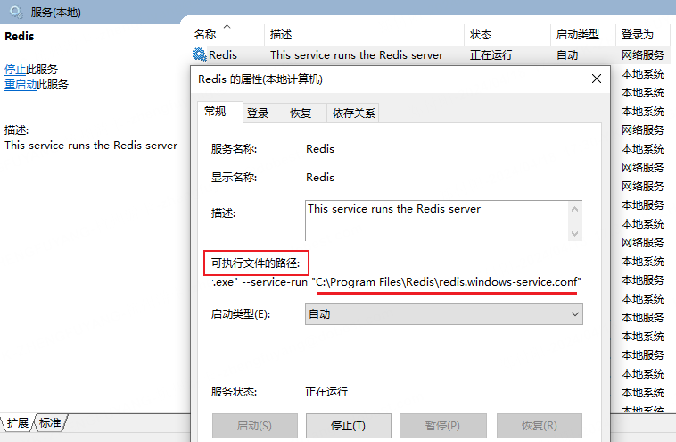The height and width of the screenshot is (442, 676).
Task: Open the startup type dropdown
Action: (443, 313)
